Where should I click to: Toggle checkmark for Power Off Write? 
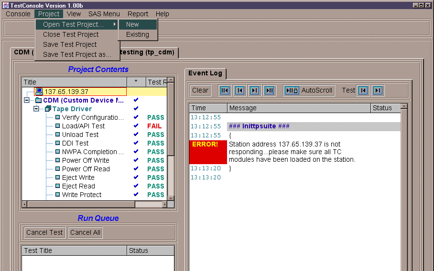[136, 160]
